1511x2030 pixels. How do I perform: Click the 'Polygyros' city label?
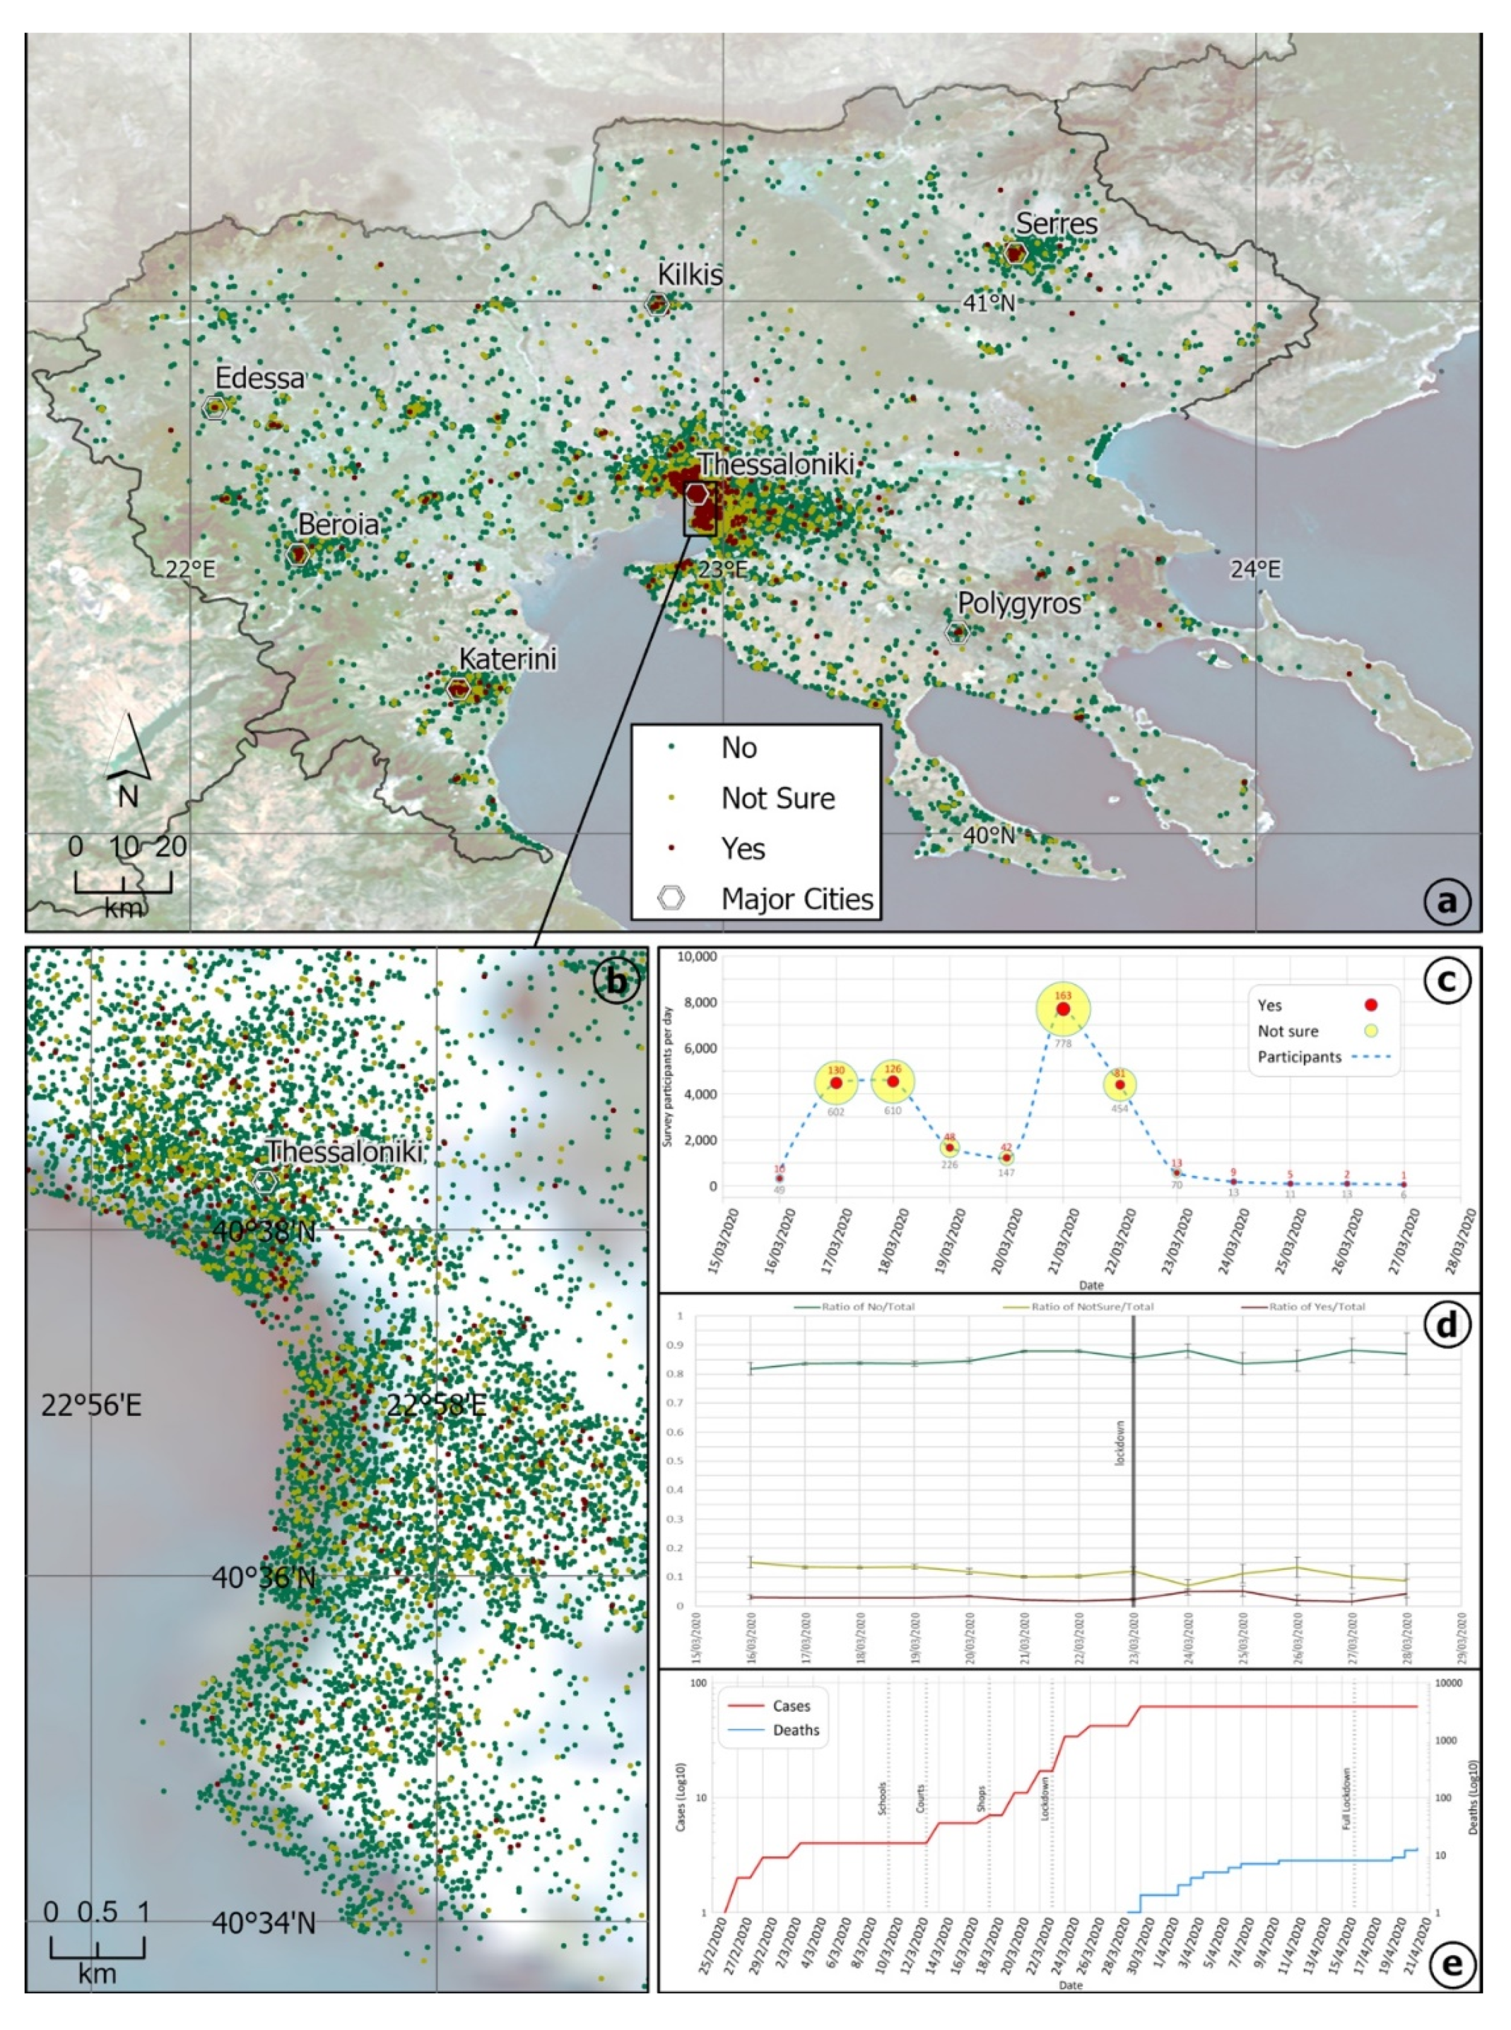(1020, 604)
